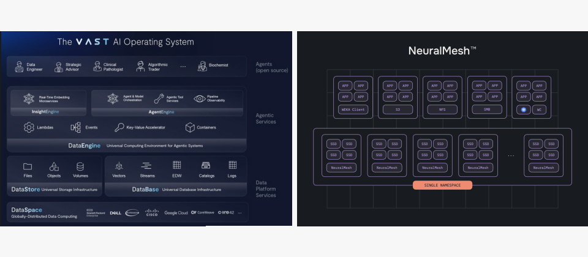This screenshot has width=588, height=257.
Task: Open the Lambdas gear icon
Action: pyautogui.click(x=29, y=127)
